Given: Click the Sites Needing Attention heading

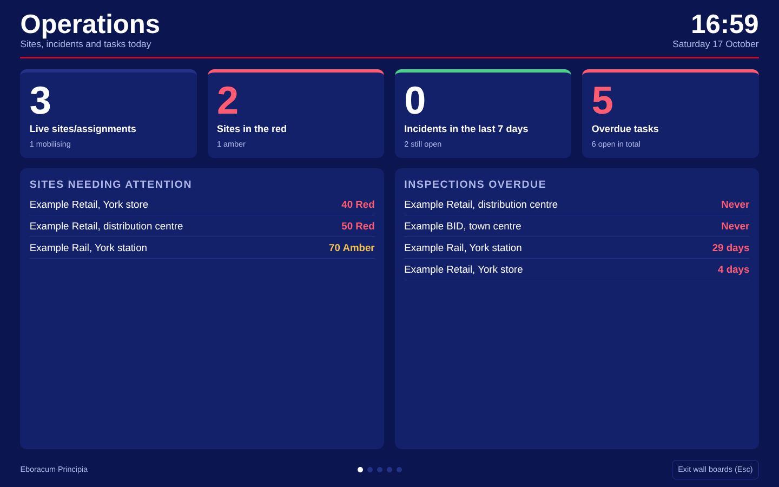Looking at the screenshot, I should pyautogui.click(x=110, y=185).
